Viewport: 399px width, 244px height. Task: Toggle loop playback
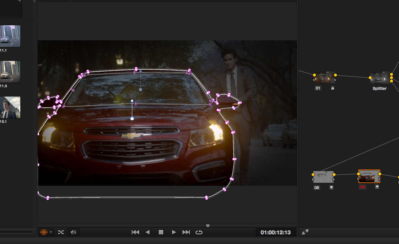[199, 232]
